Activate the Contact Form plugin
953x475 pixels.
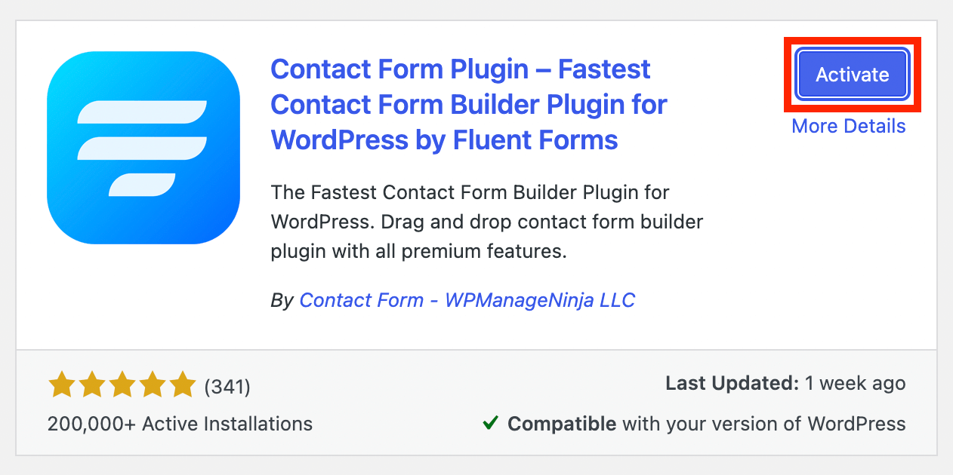click(851, 74)
